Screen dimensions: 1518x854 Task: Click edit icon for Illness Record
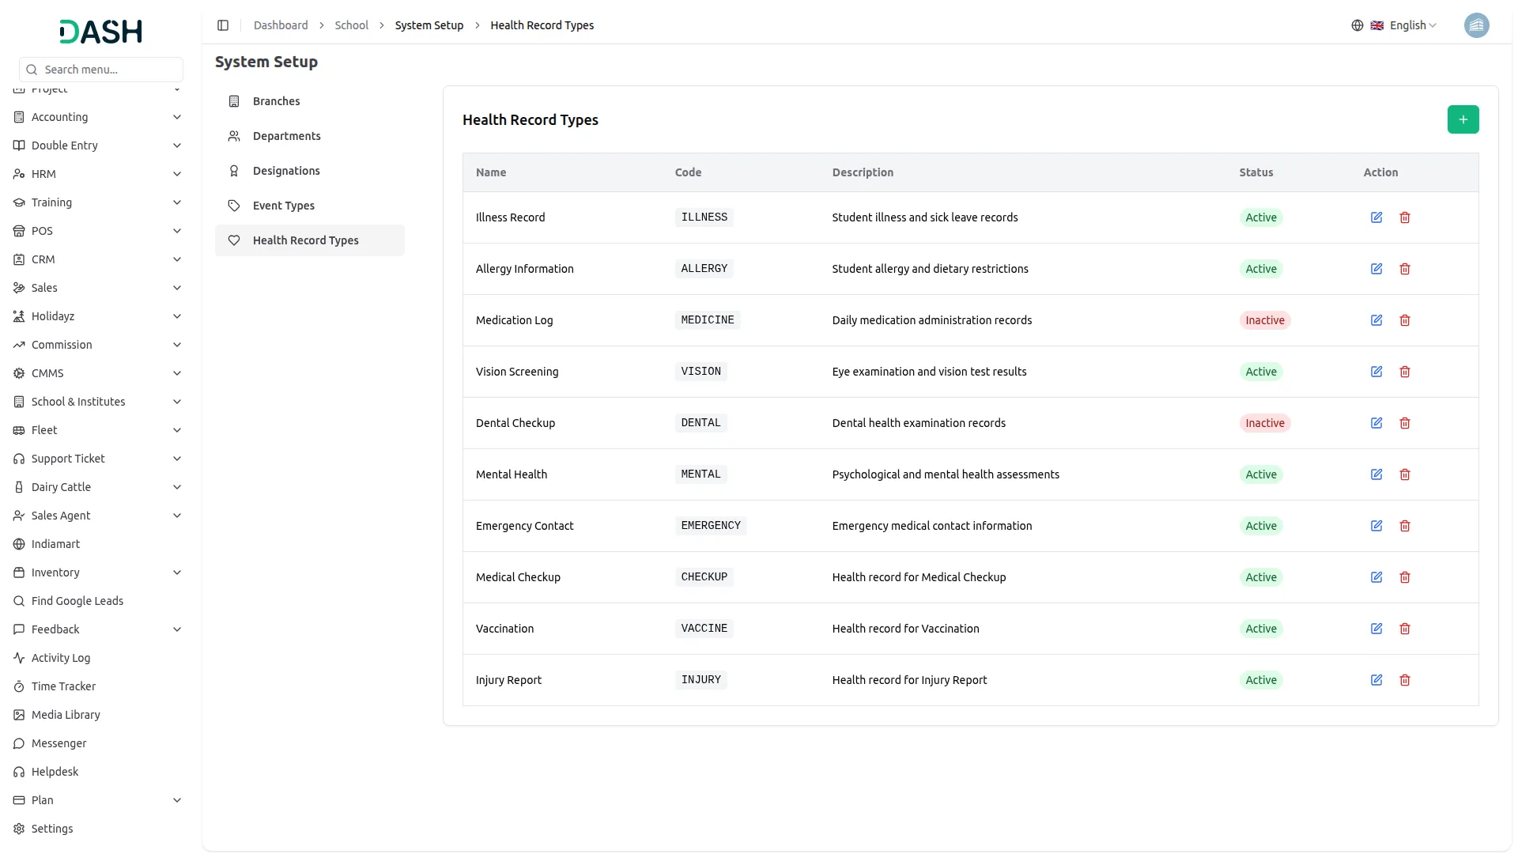pyautogui.click(x=1376, y=217)
